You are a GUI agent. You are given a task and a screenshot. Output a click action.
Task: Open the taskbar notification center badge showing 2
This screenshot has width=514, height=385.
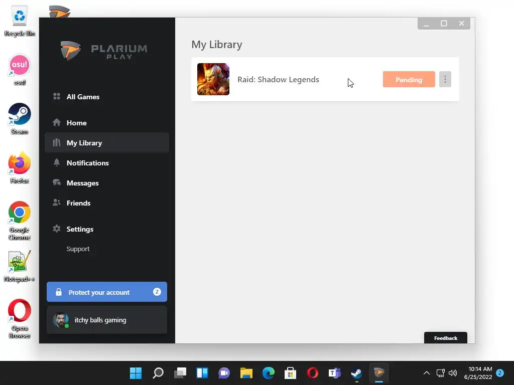point(500,373)
